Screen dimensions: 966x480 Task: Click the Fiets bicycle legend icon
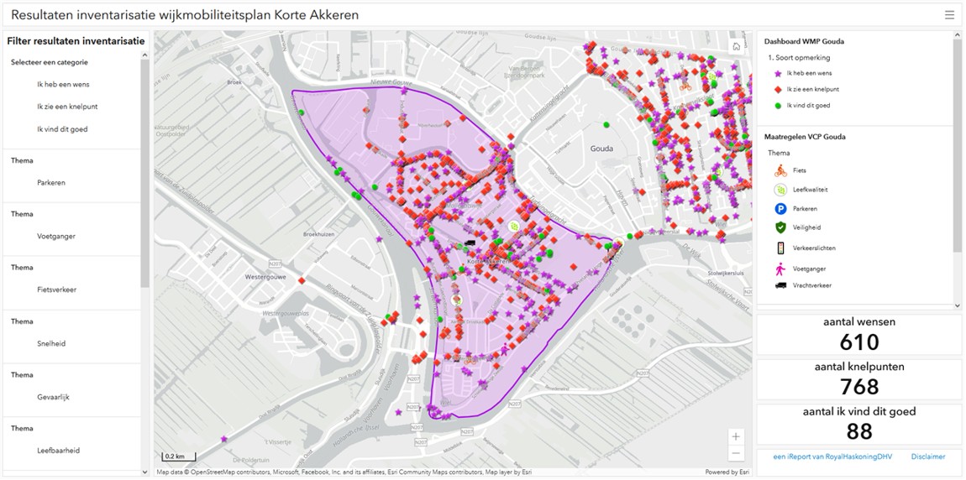[780, 170]
